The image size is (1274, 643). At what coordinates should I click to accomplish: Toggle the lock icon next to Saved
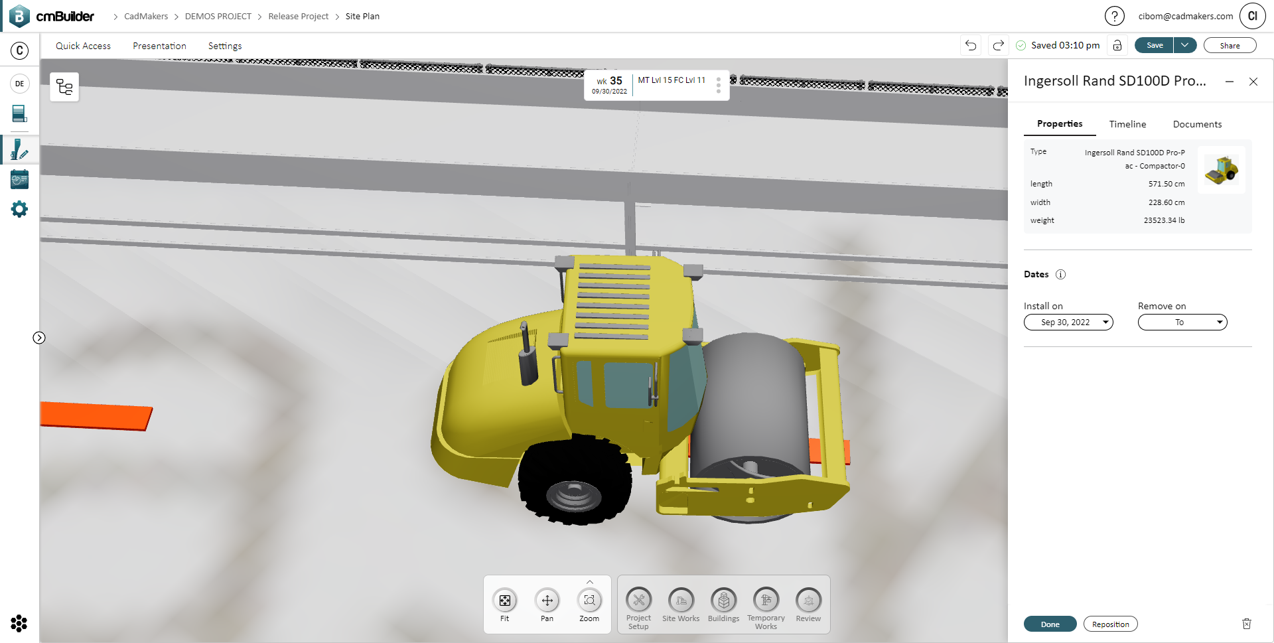pos(1117,45)
